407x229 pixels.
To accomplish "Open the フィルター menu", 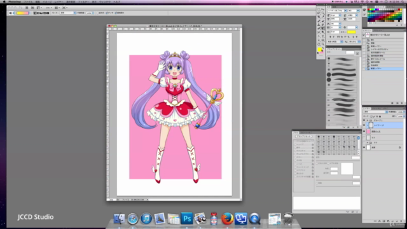I will 83,2.
